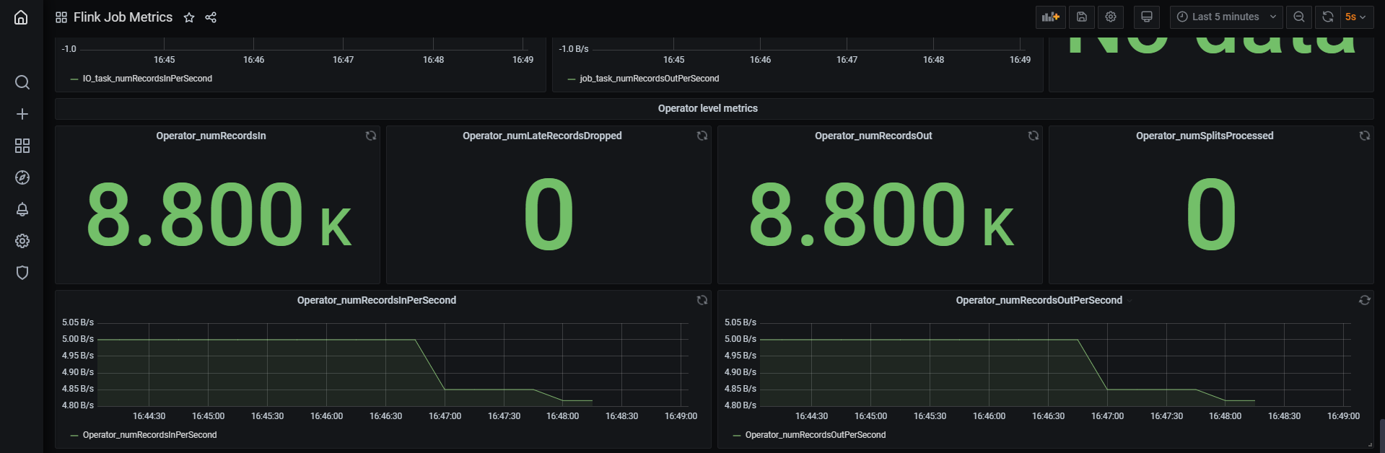Click the resize handle of Operator_numRecordsOutPerSecond panel
The image size is (1385, 453).
click(x=1369, y=444)
